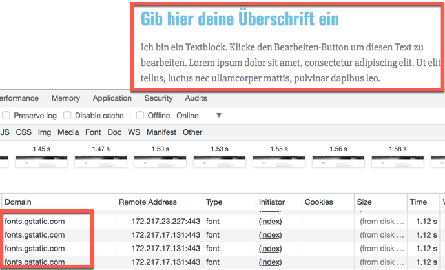Sort by the Initiator column header
The image size is (445, 270).
click(279, 202)
